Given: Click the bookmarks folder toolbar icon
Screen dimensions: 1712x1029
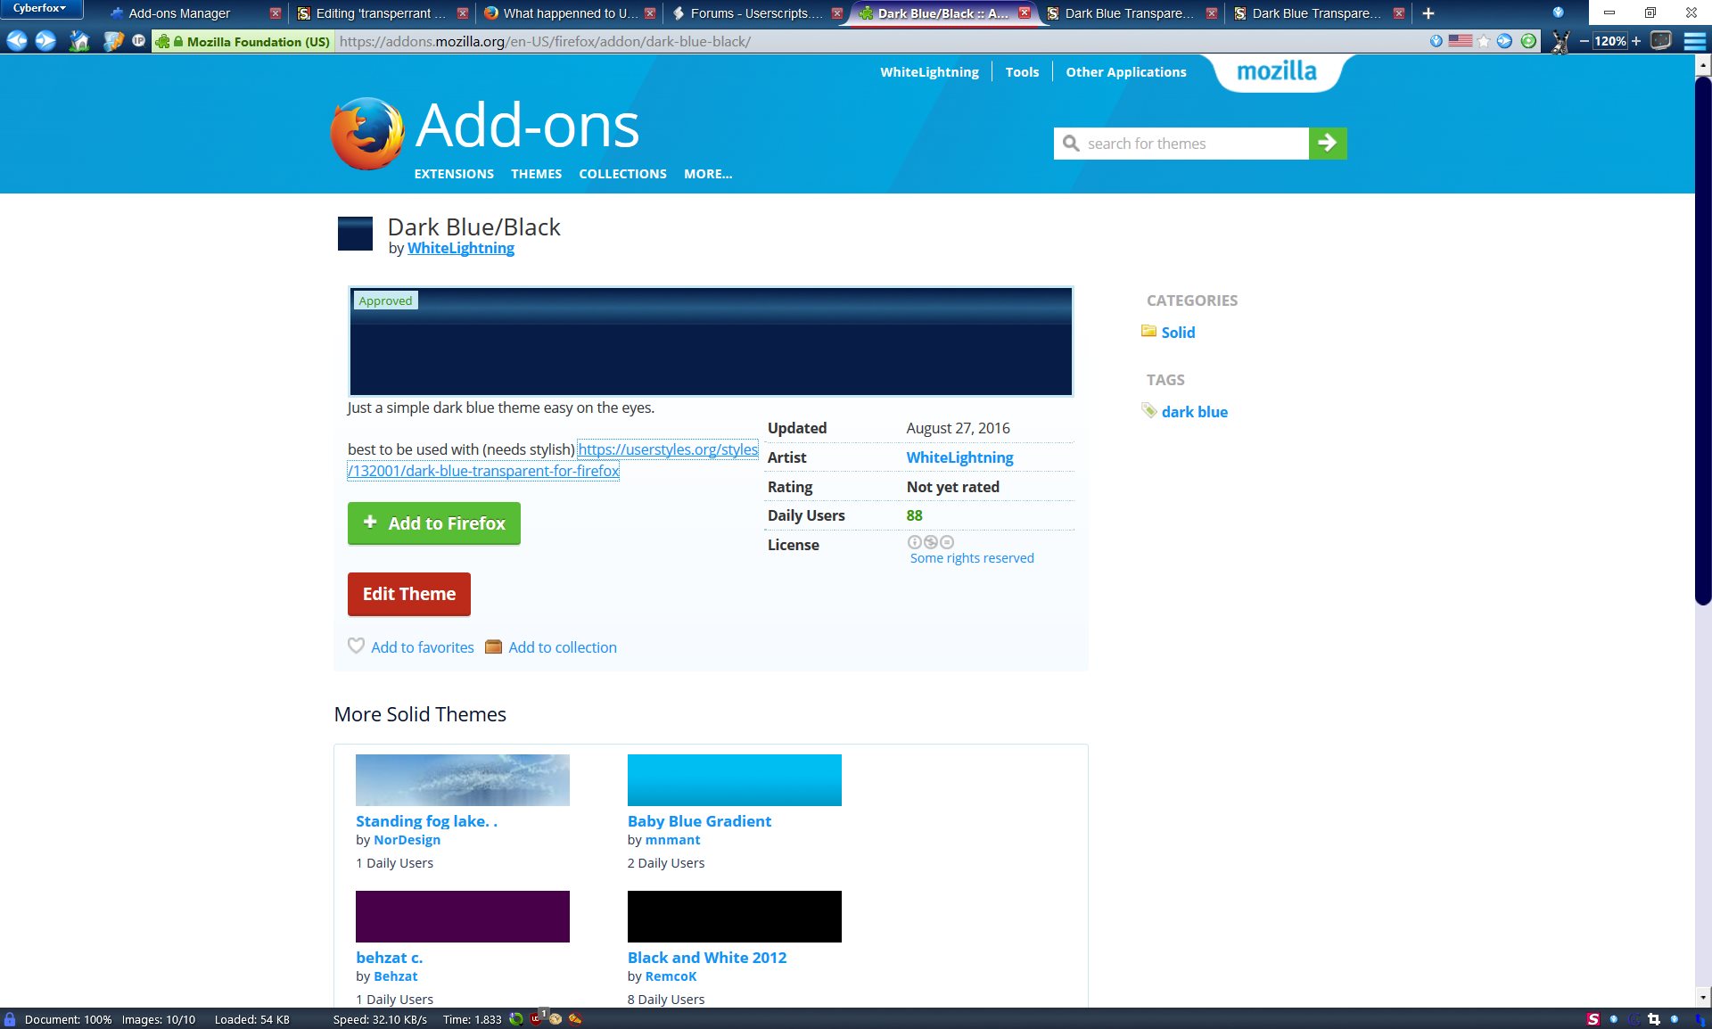Looking at the screenshot, I should [113, 41].
